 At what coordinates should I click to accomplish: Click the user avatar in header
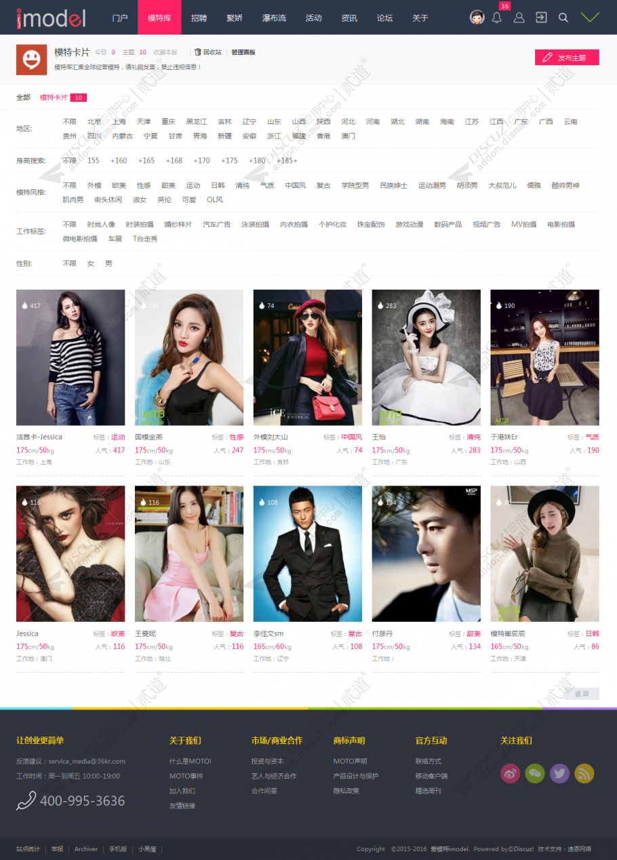pyautogui.click(x=477, y=18)
